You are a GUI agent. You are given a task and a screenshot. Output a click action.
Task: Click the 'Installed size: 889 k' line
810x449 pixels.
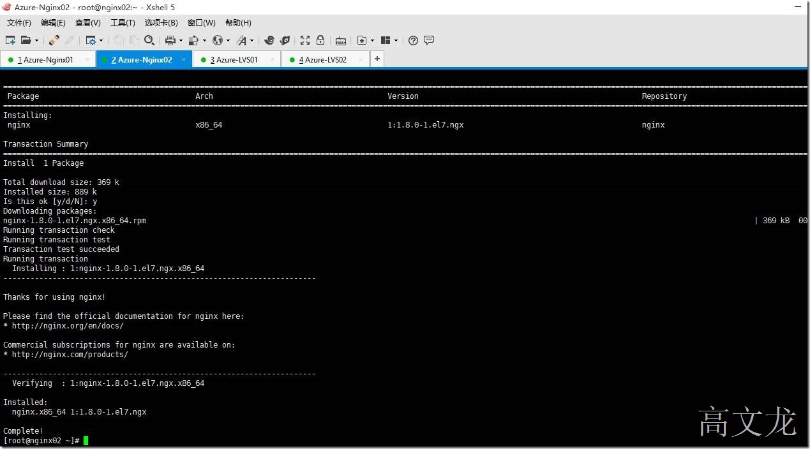[x=50, y=192]
